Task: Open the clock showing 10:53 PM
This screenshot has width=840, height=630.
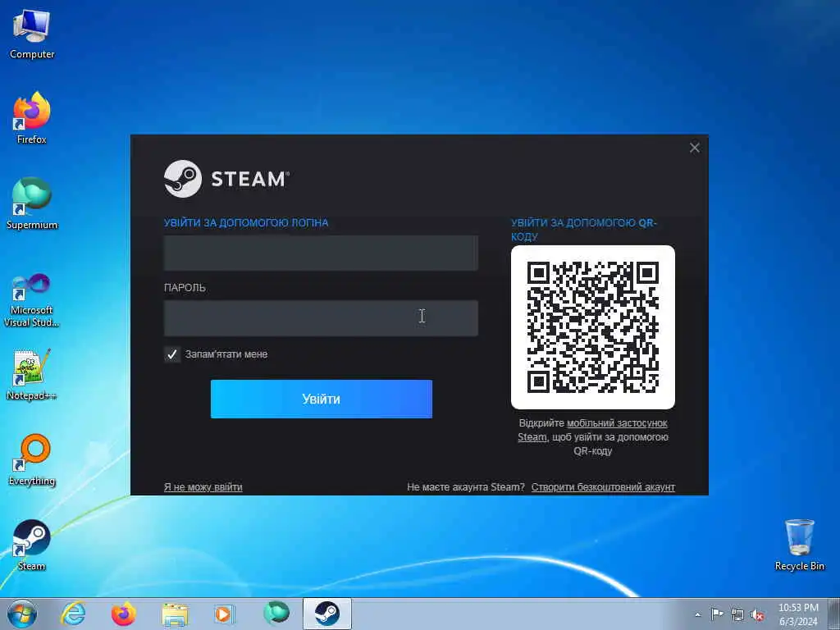Action: 798,614
